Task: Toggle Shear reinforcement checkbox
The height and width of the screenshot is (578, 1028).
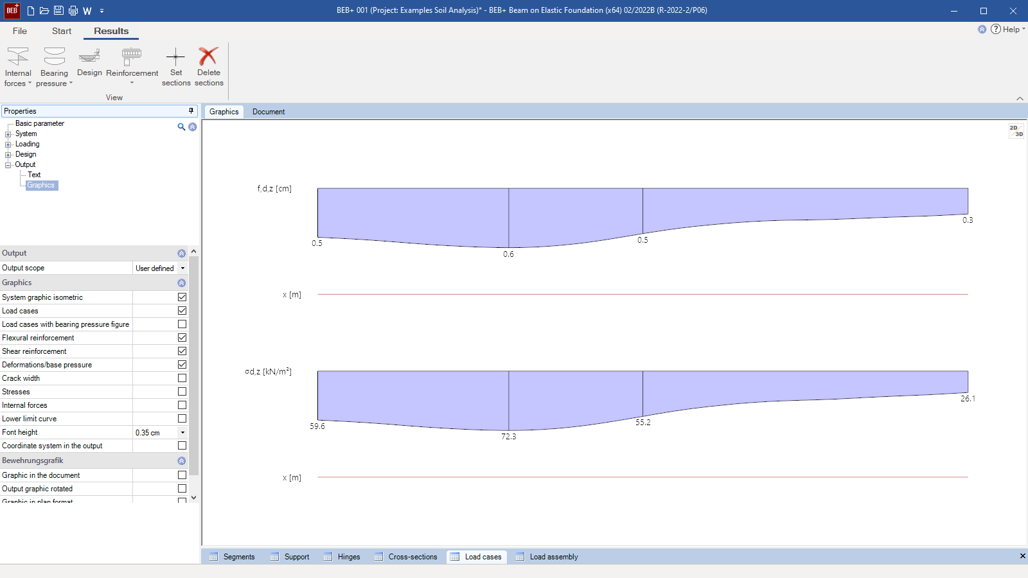Action: (182, 351)
